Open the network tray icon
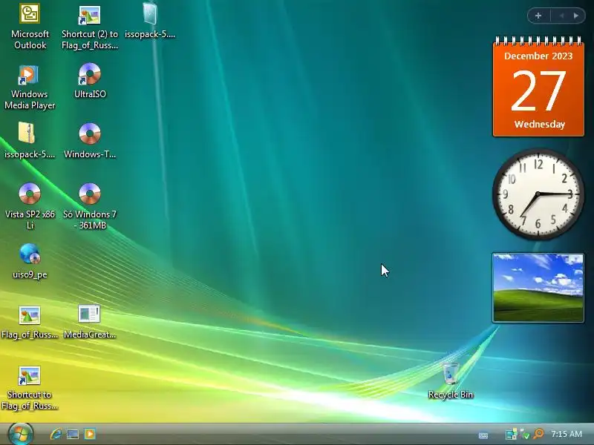Image resolution: width=594 pixels, height=445 pixels. [x=511, y=434]
